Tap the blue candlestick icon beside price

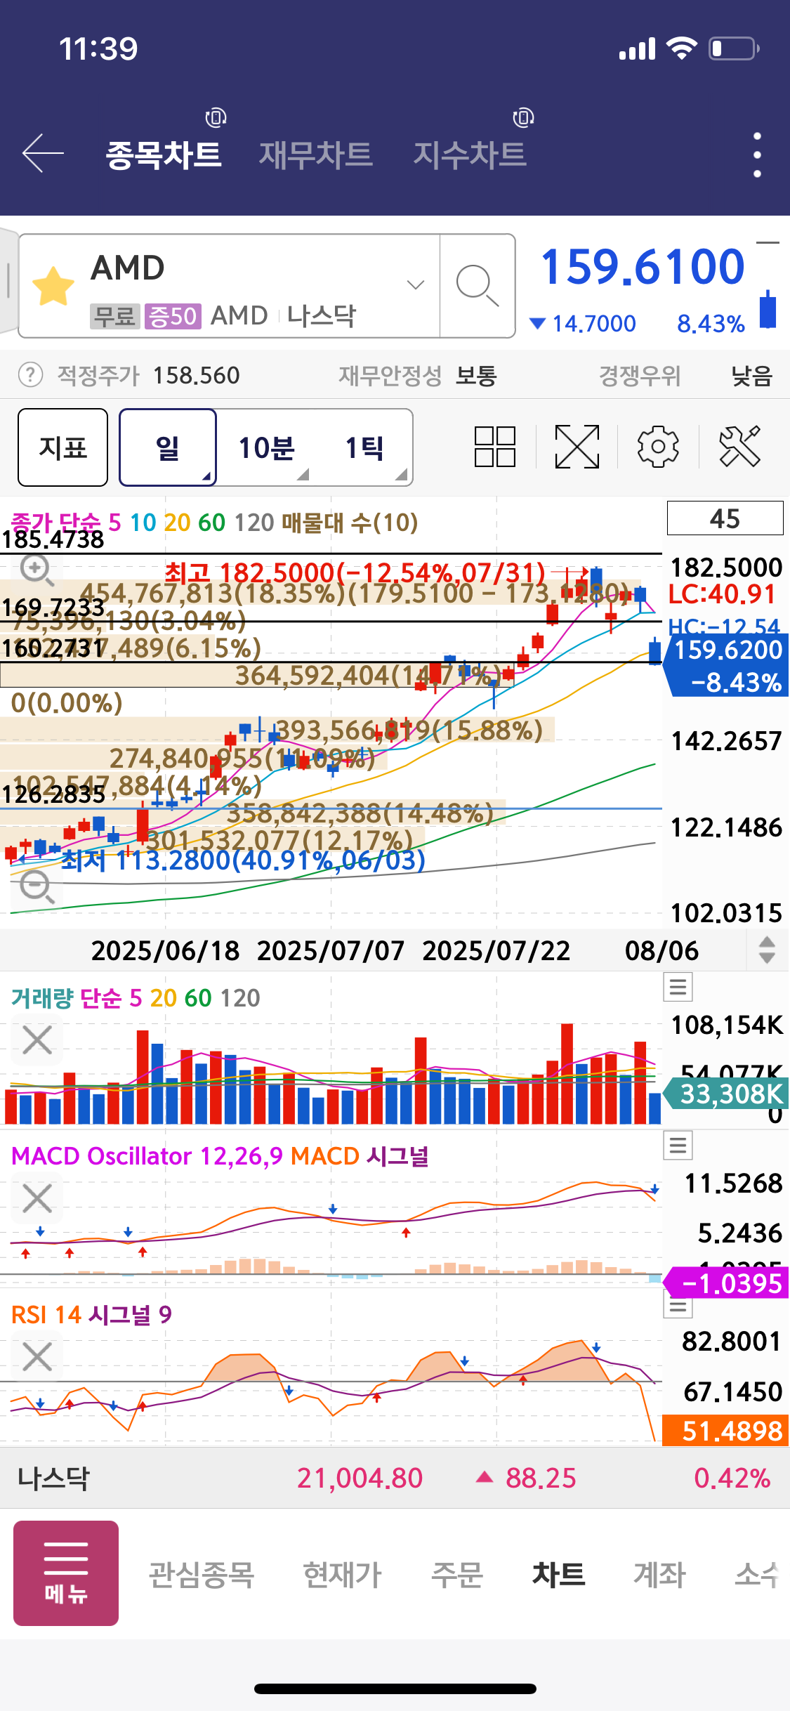[768, 309]
